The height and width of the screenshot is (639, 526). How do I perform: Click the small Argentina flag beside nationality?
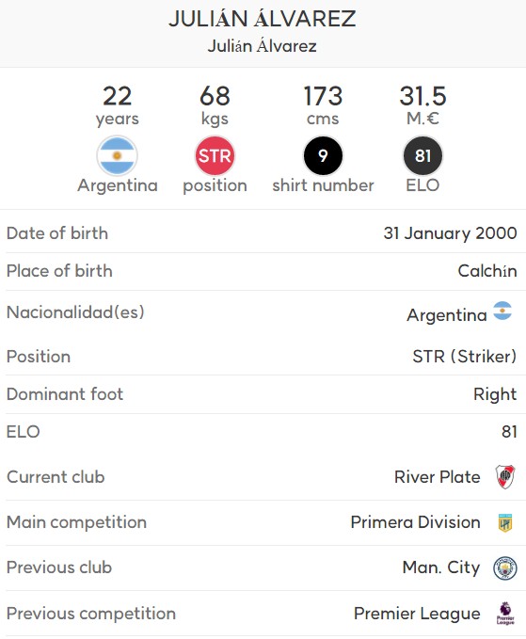pyautogui.click(x=502, y=311)
